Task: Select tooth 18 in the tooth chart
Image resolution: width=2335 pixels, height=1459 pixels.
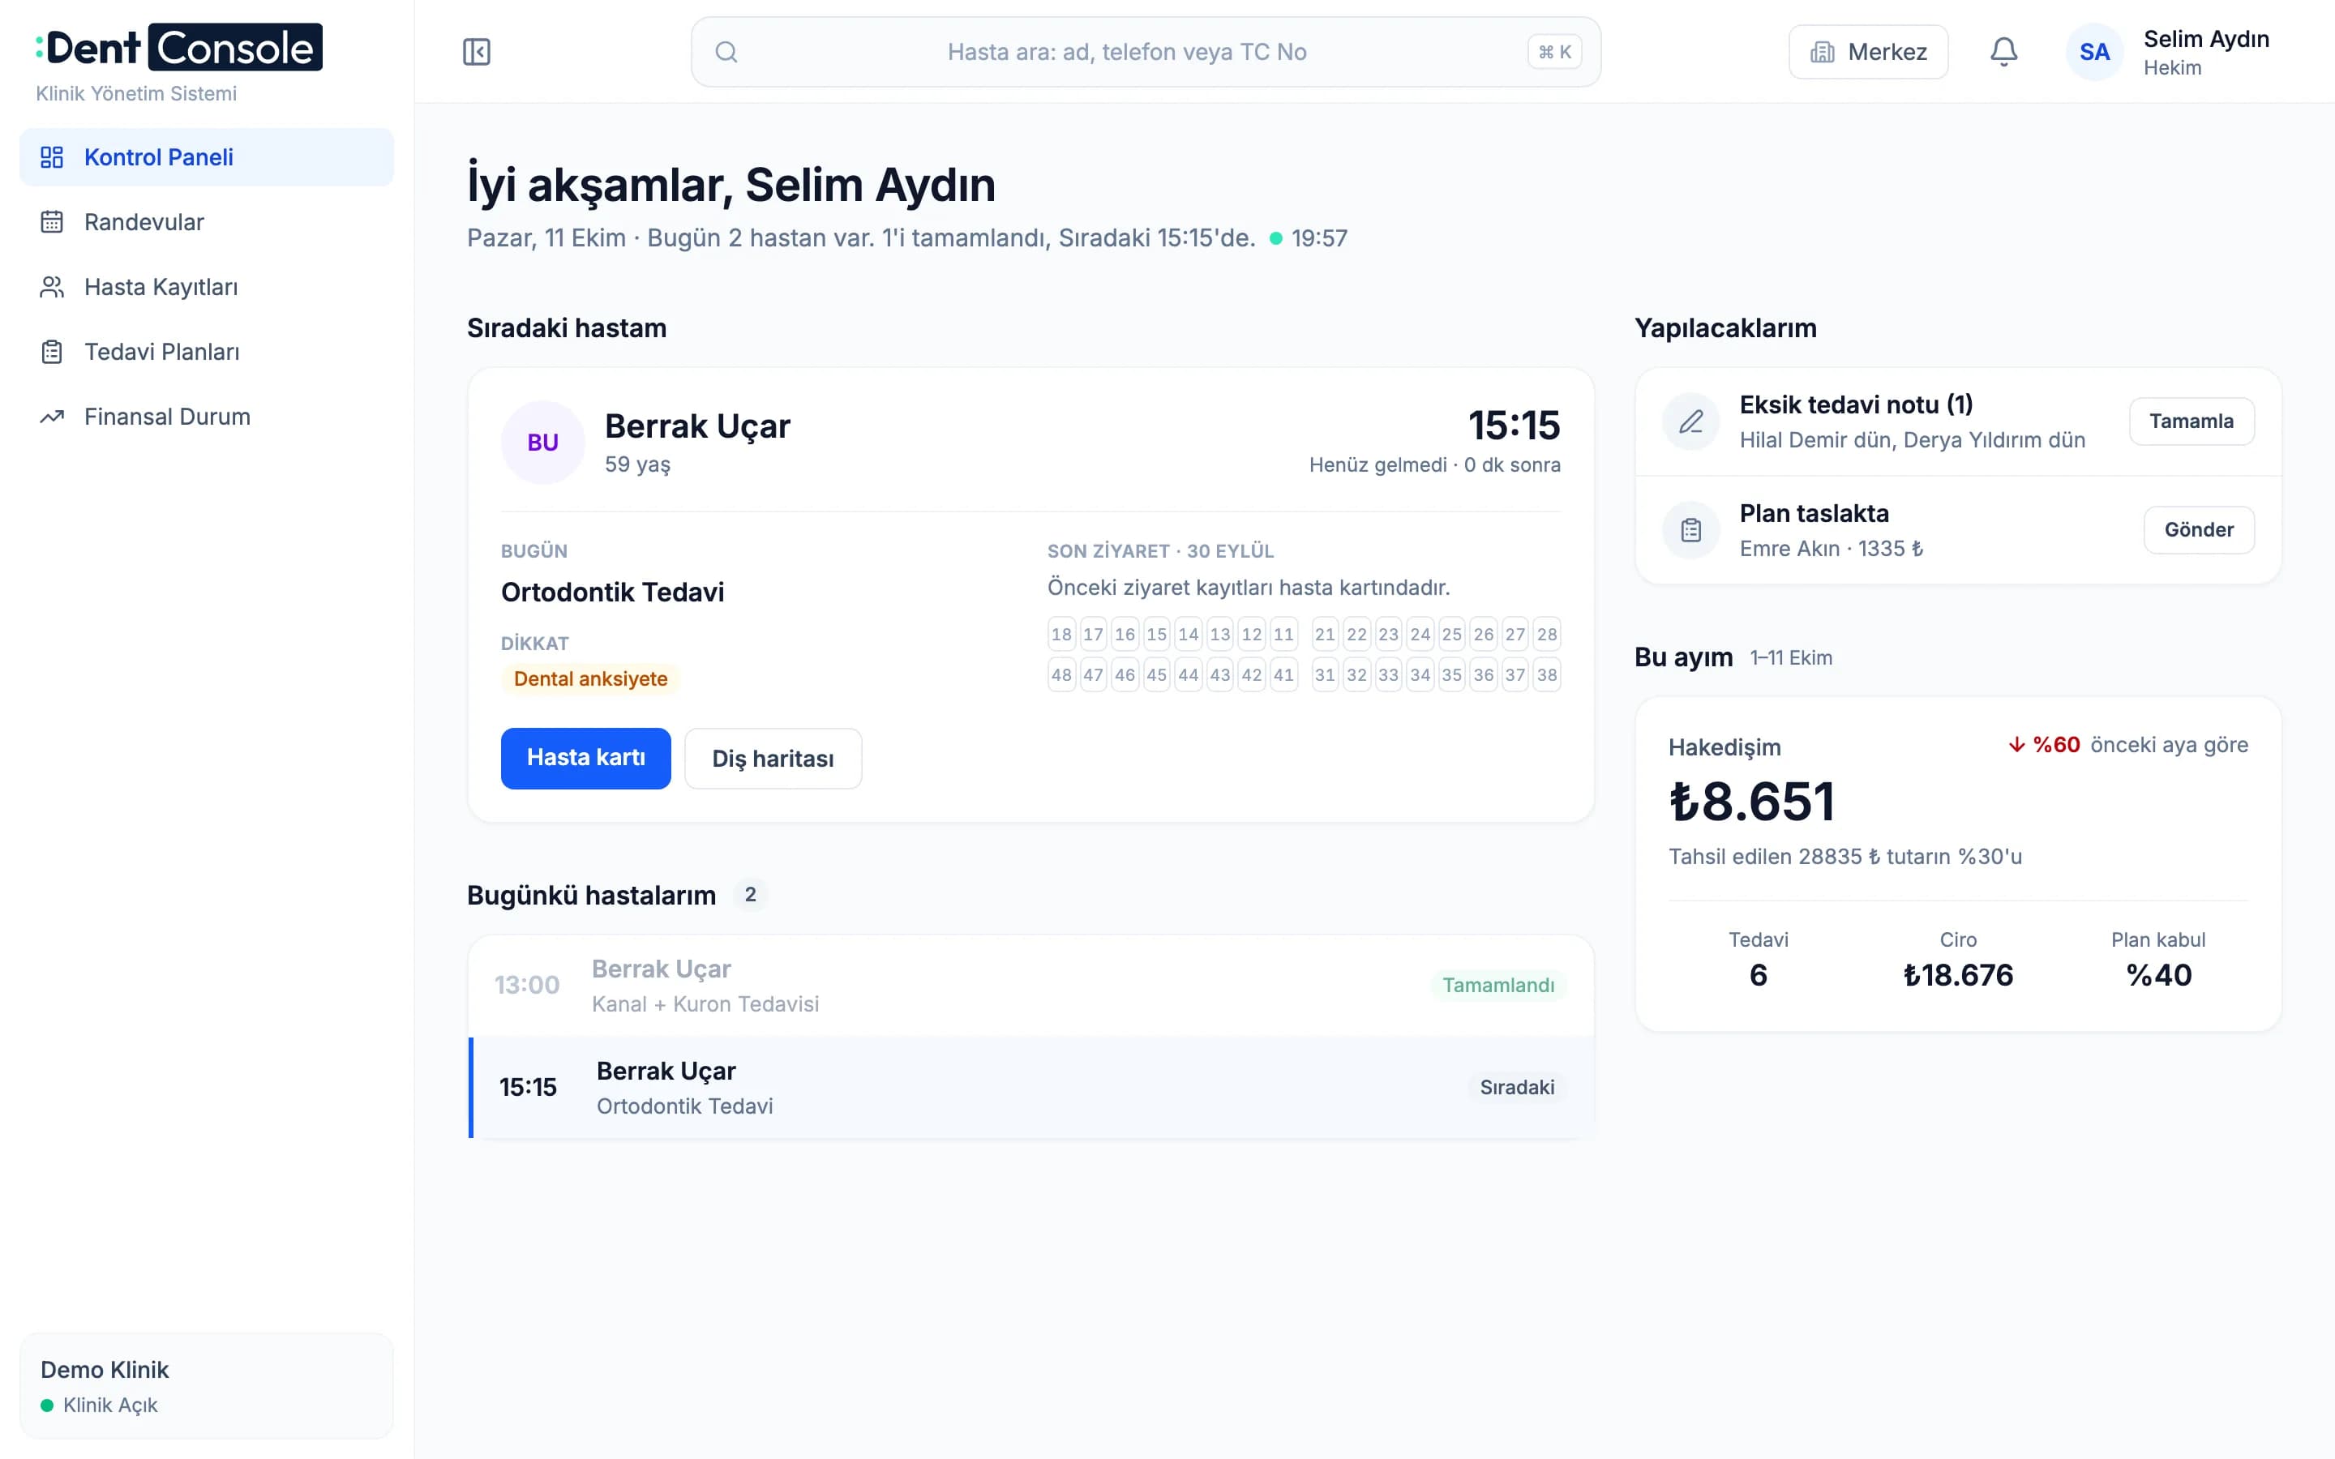Action: tap(1061, 634)
